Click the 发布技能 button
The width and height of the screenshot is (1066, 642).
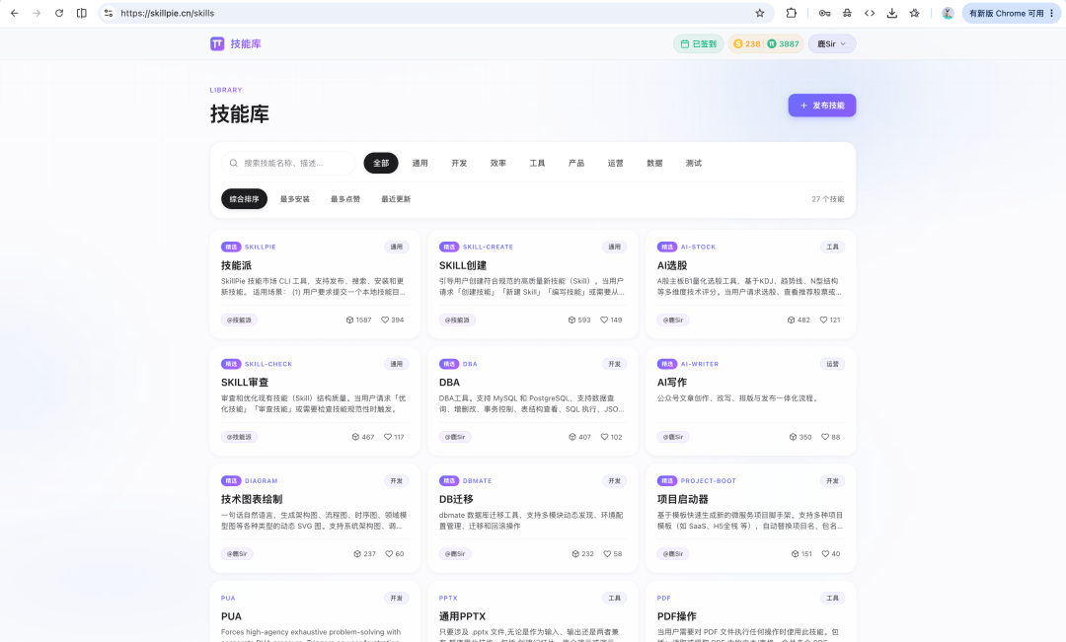[x=822, y=106]
